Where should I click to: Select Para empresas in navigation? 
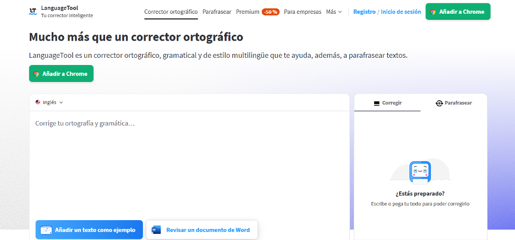303,12
